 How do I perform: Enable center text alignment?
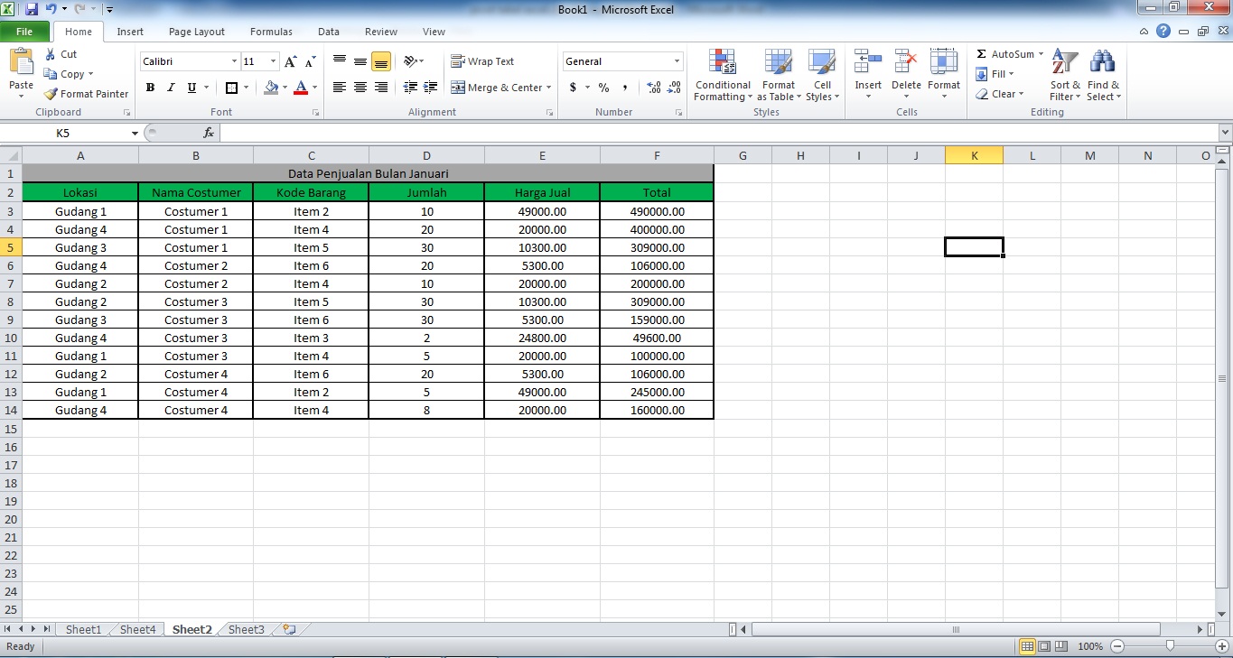point(360,88)
